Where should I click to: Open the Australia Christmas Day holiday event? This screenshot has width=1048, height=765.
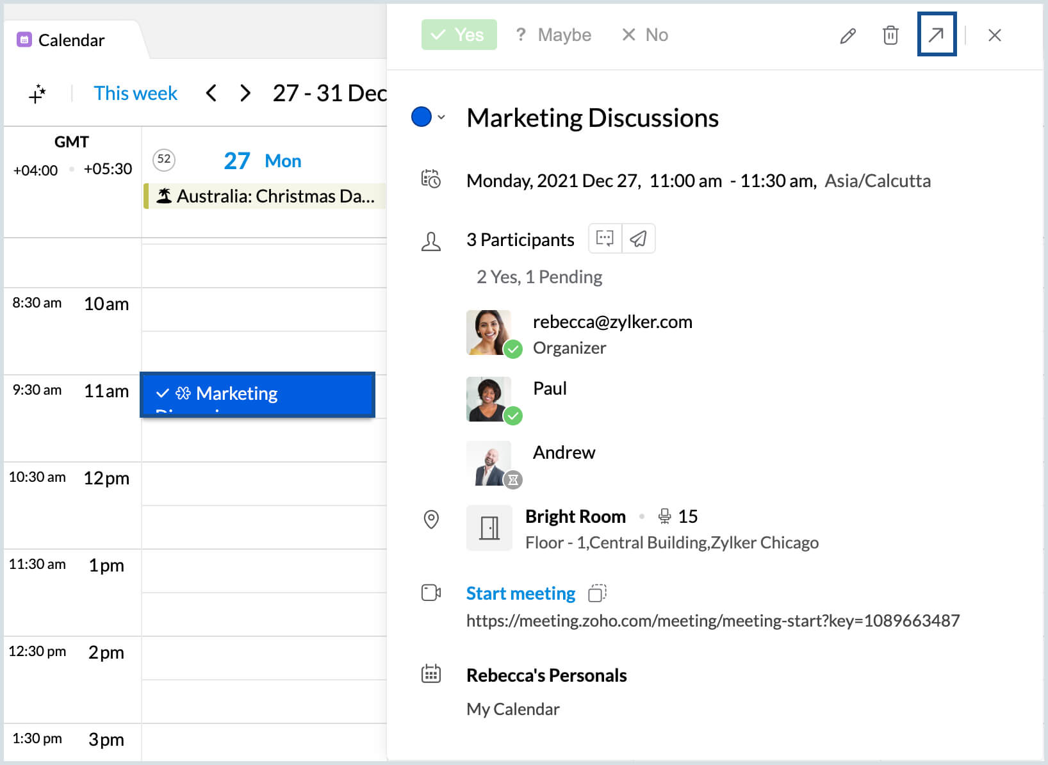click(x=265, y=196)
